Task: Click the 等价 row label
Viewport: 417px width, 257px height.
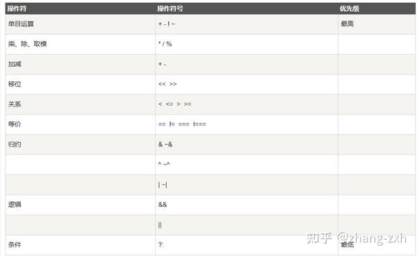Action: pos(15,124)
